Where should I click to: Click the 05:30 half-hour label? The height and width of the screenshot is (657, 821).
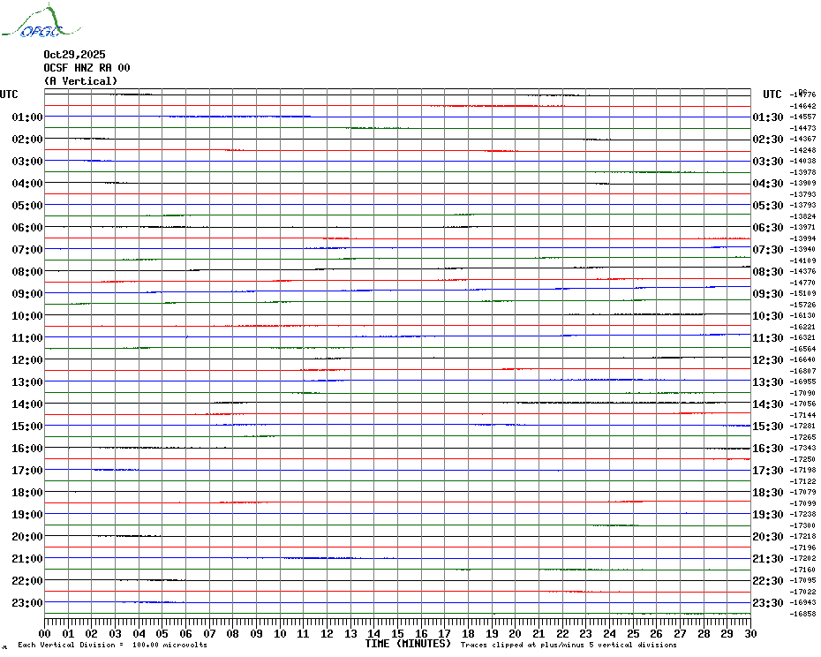768,206
